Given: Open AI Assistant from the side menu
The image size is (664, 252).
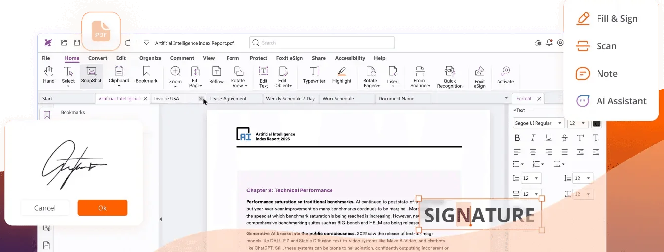Looking at the screenshot, I should (611, 101).
